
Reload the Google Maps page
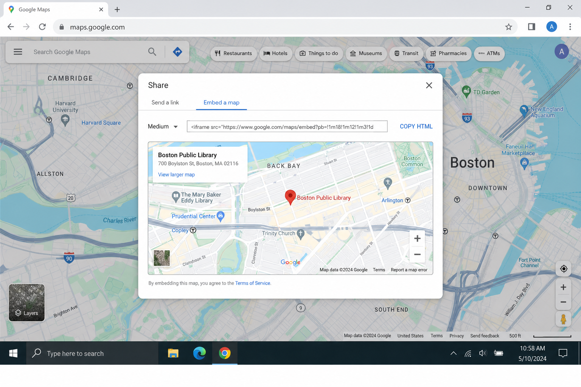pyautogui.click(x=42, y=27)
